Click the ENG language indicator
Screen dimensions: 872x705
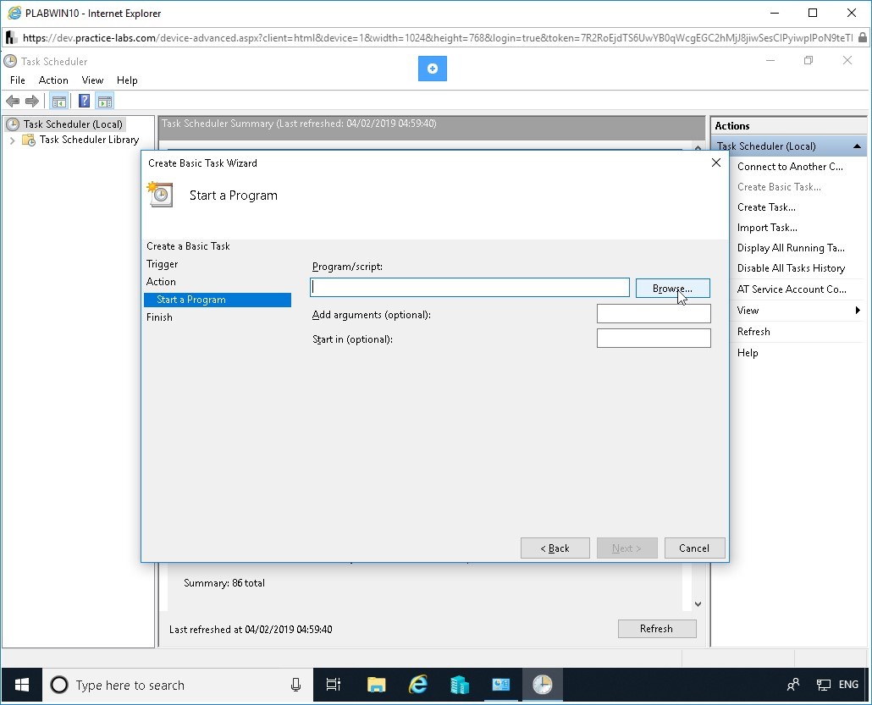pyautogui.click(x=848, y=685)
